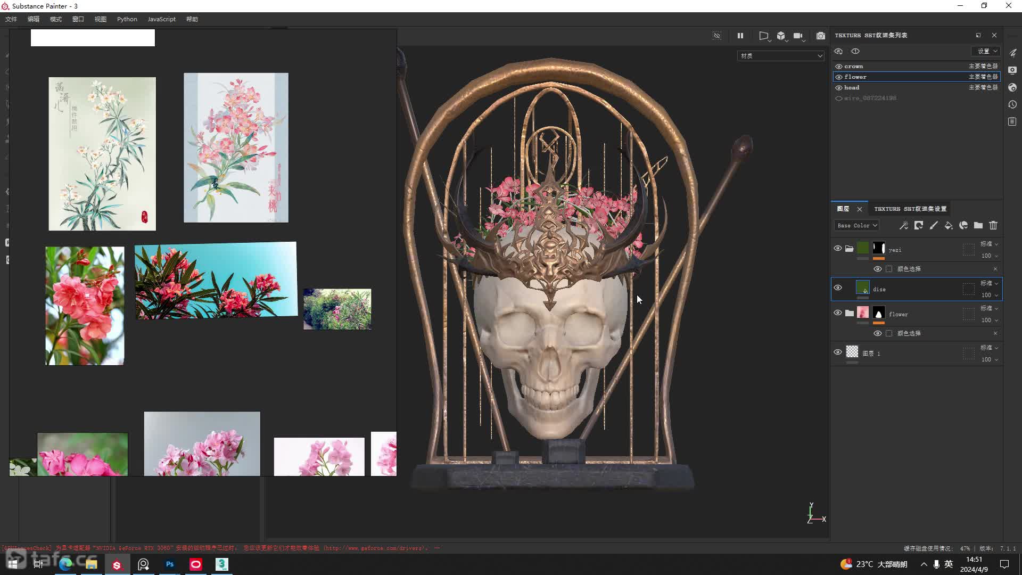Solo texture set eye-with-1 icon
The width and height of the screenshot is (1022, 575).
(x=855, y=51)
